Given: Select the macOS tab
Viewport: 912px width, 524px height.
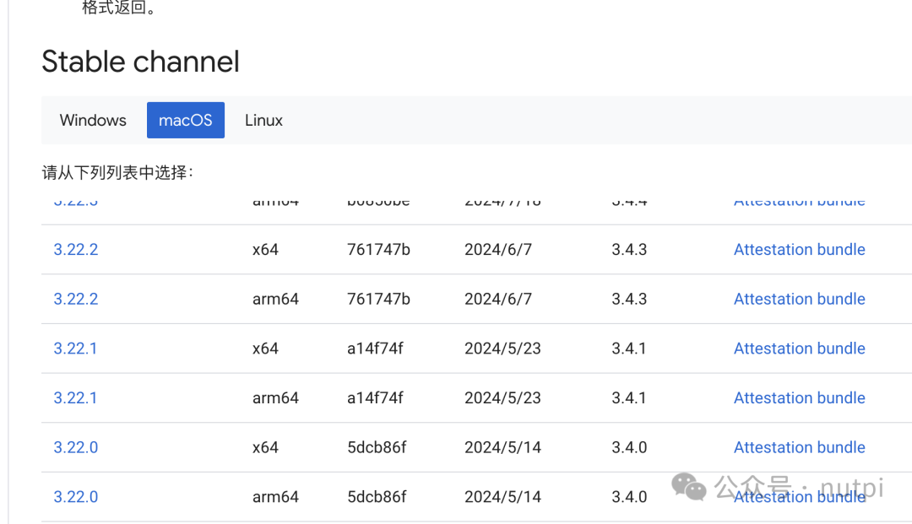Looking at the screenshot, I should point(186,120).
